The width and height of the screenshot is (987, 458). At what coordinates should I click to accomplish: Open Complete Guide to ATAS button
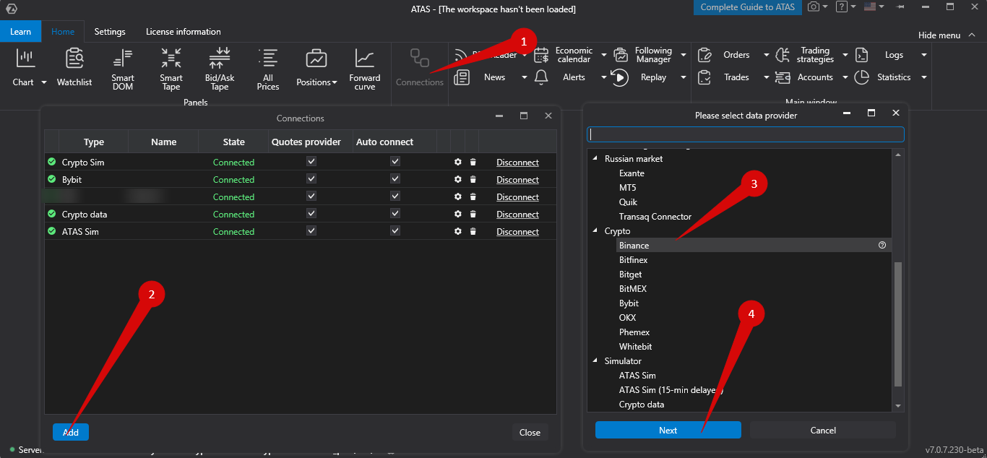tap(748, 7)
